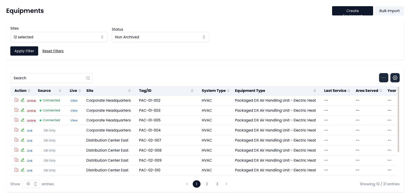Click the folder-plus icon for PAC-02-008
Screen dimensions: 410x193
(x=17, y=150)
